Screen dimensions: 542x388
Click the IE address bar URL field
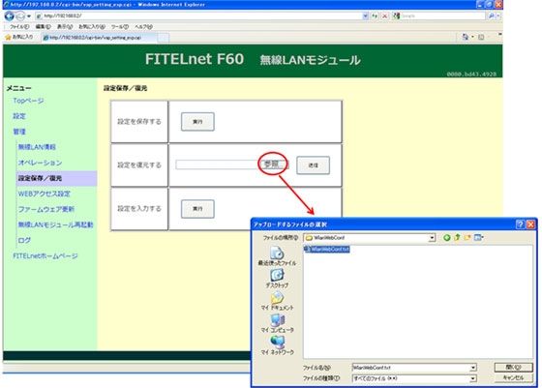(198, 15)
